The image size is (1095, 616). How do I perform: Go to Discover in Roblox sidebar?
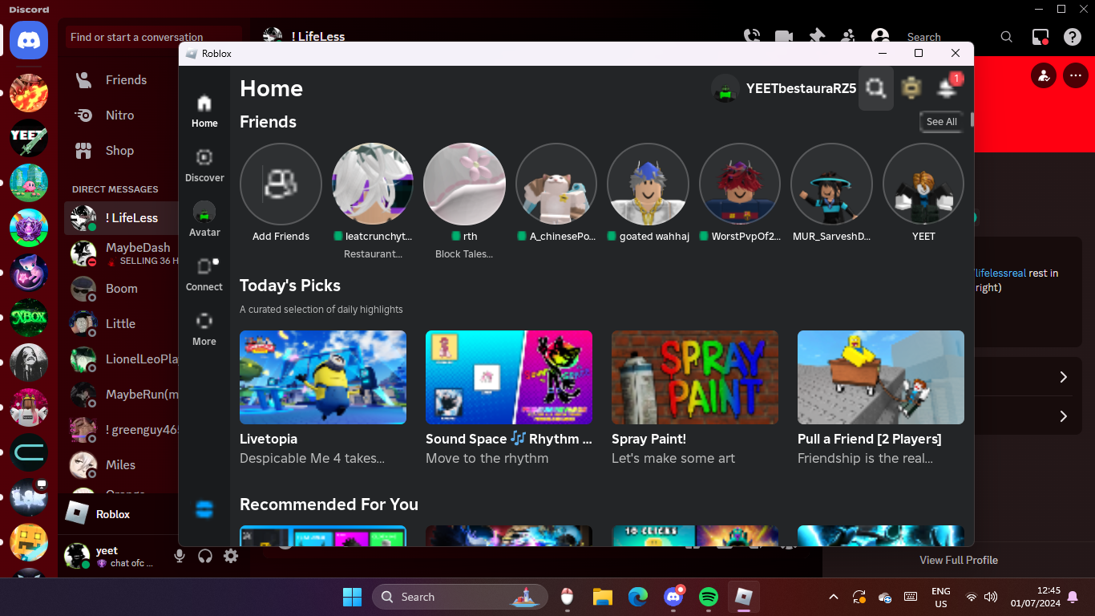pos(204,165)
